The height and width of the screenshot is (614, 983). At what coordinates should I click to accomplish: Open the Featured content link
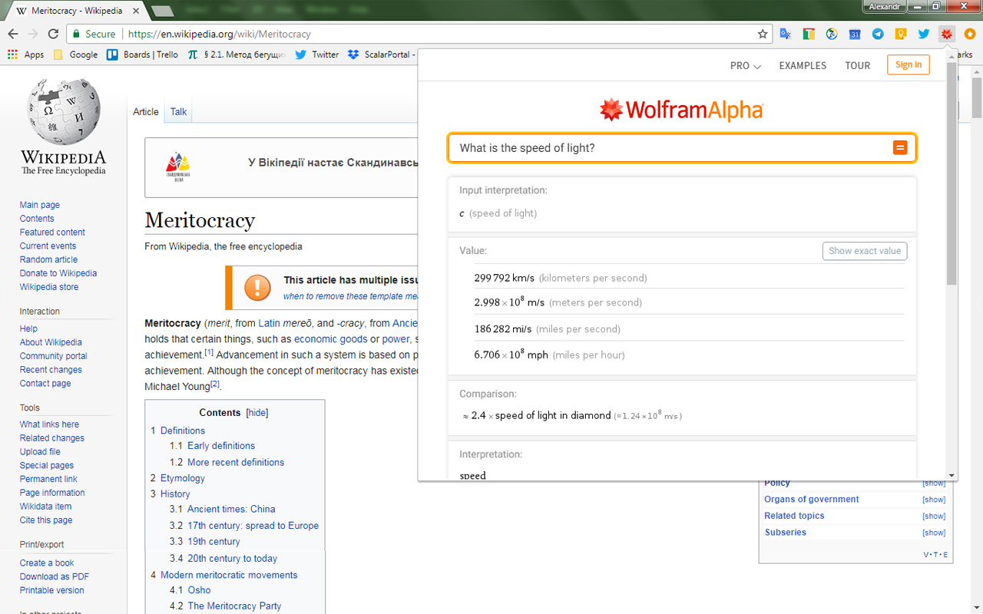(52, 233)
